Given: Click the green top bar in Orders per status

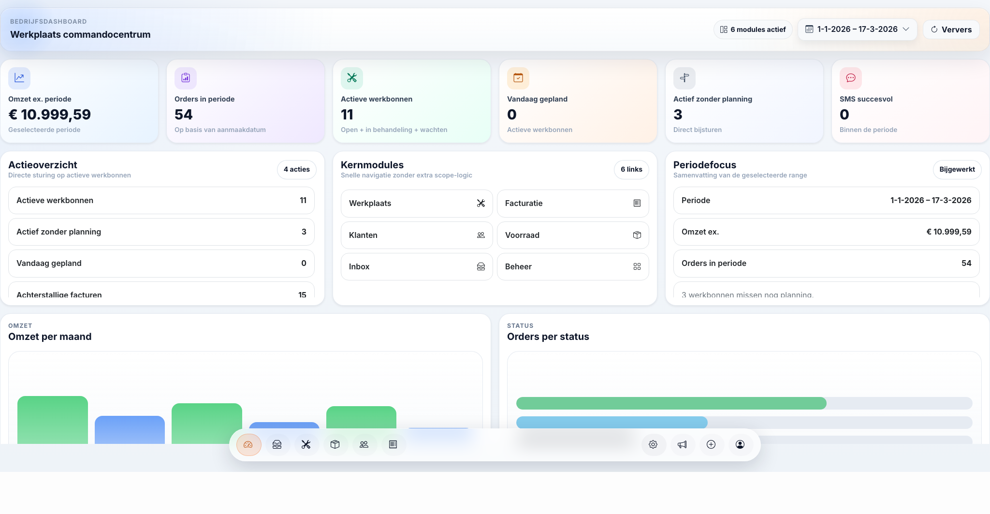Looking at the screenshot, I should (671, 403).
